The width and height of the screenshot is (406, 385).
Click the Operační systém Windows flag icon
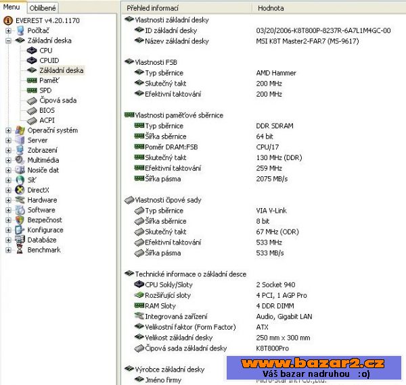(x=20, y=130)
